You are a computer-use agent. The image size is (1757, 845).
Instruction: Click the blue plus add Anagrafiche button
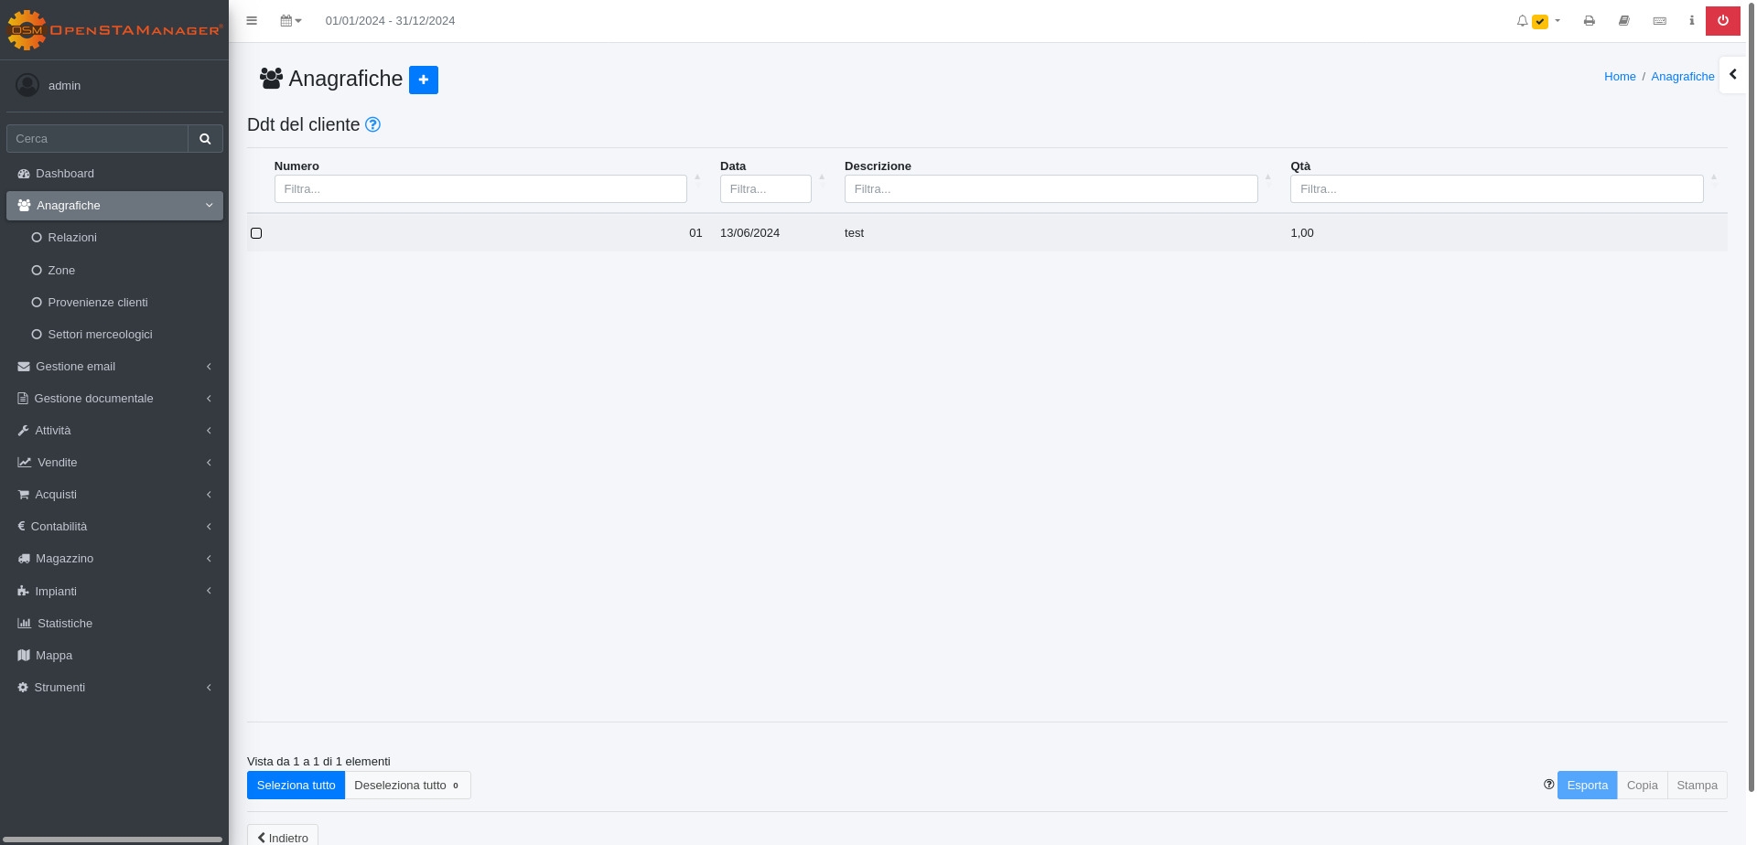tap(423, 80)
